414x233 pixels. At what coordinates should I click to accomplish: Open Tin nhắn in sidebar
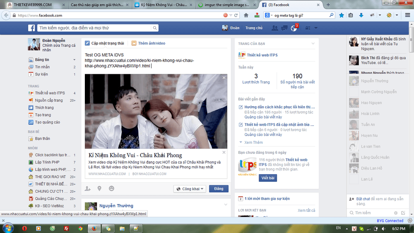42,67
